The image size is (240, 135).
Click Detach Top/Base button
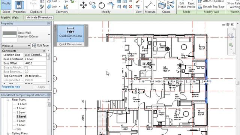211,7
